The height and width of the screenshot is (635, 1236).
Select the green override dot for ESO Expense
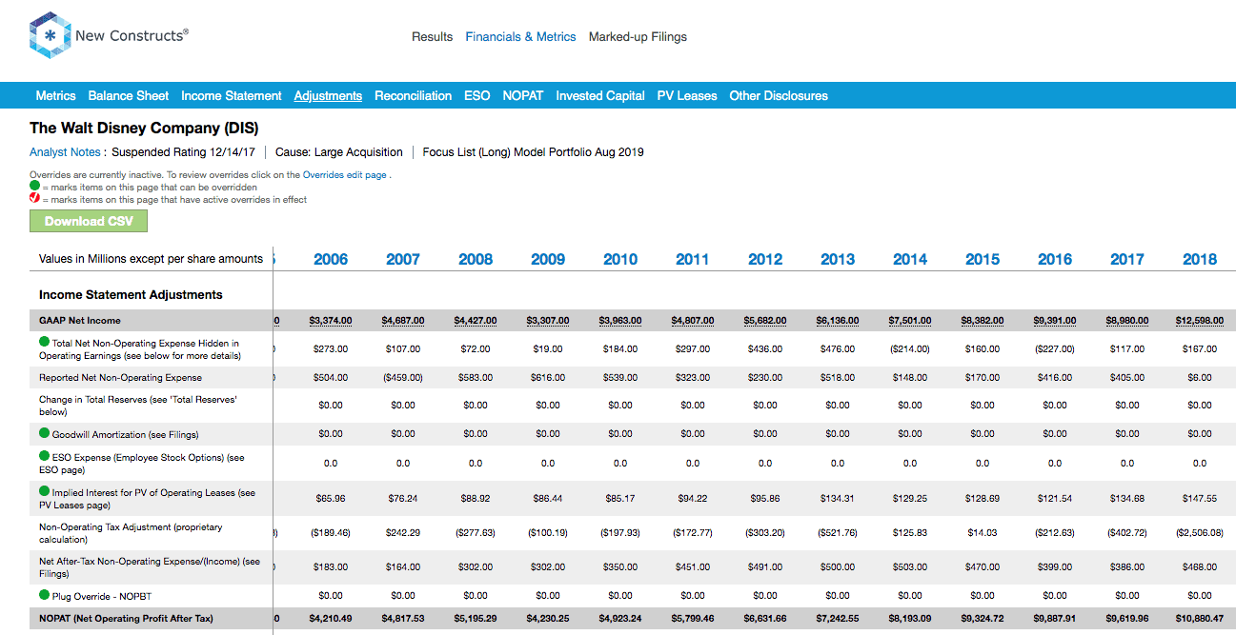44,457
